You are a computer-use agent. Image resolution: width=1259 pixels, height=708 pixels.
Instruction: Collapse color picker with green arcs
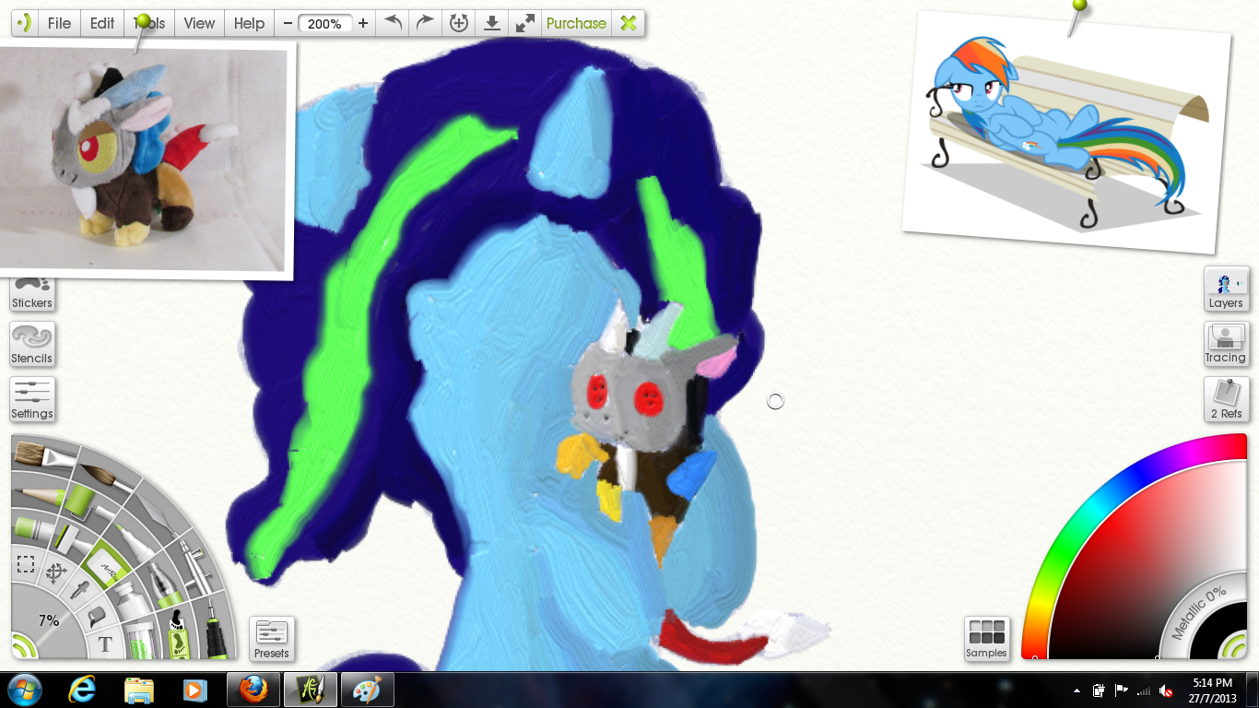coord(1232,646)
